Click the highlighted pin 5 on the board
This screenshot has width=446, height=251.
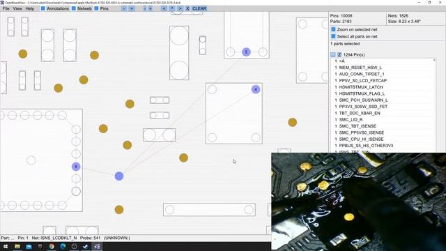(246, 52)
